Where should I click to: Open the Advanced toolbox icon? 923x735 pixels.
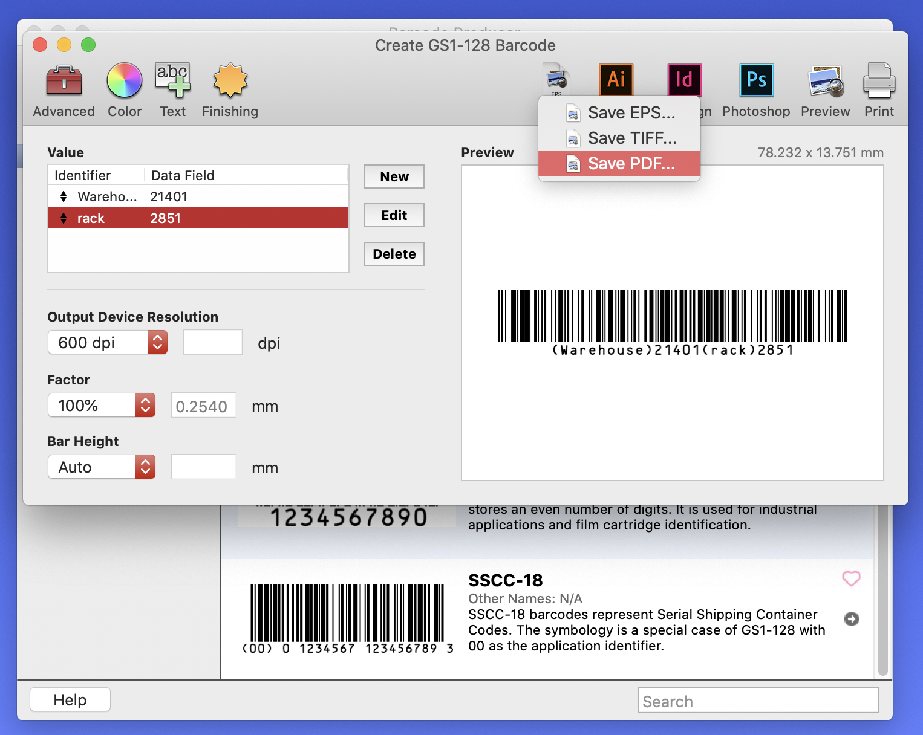pyautogui.click(x=64, y=80)
